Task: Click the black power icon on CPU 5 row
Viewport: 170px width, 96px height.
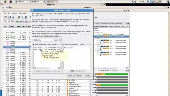Action: (100, 43)
